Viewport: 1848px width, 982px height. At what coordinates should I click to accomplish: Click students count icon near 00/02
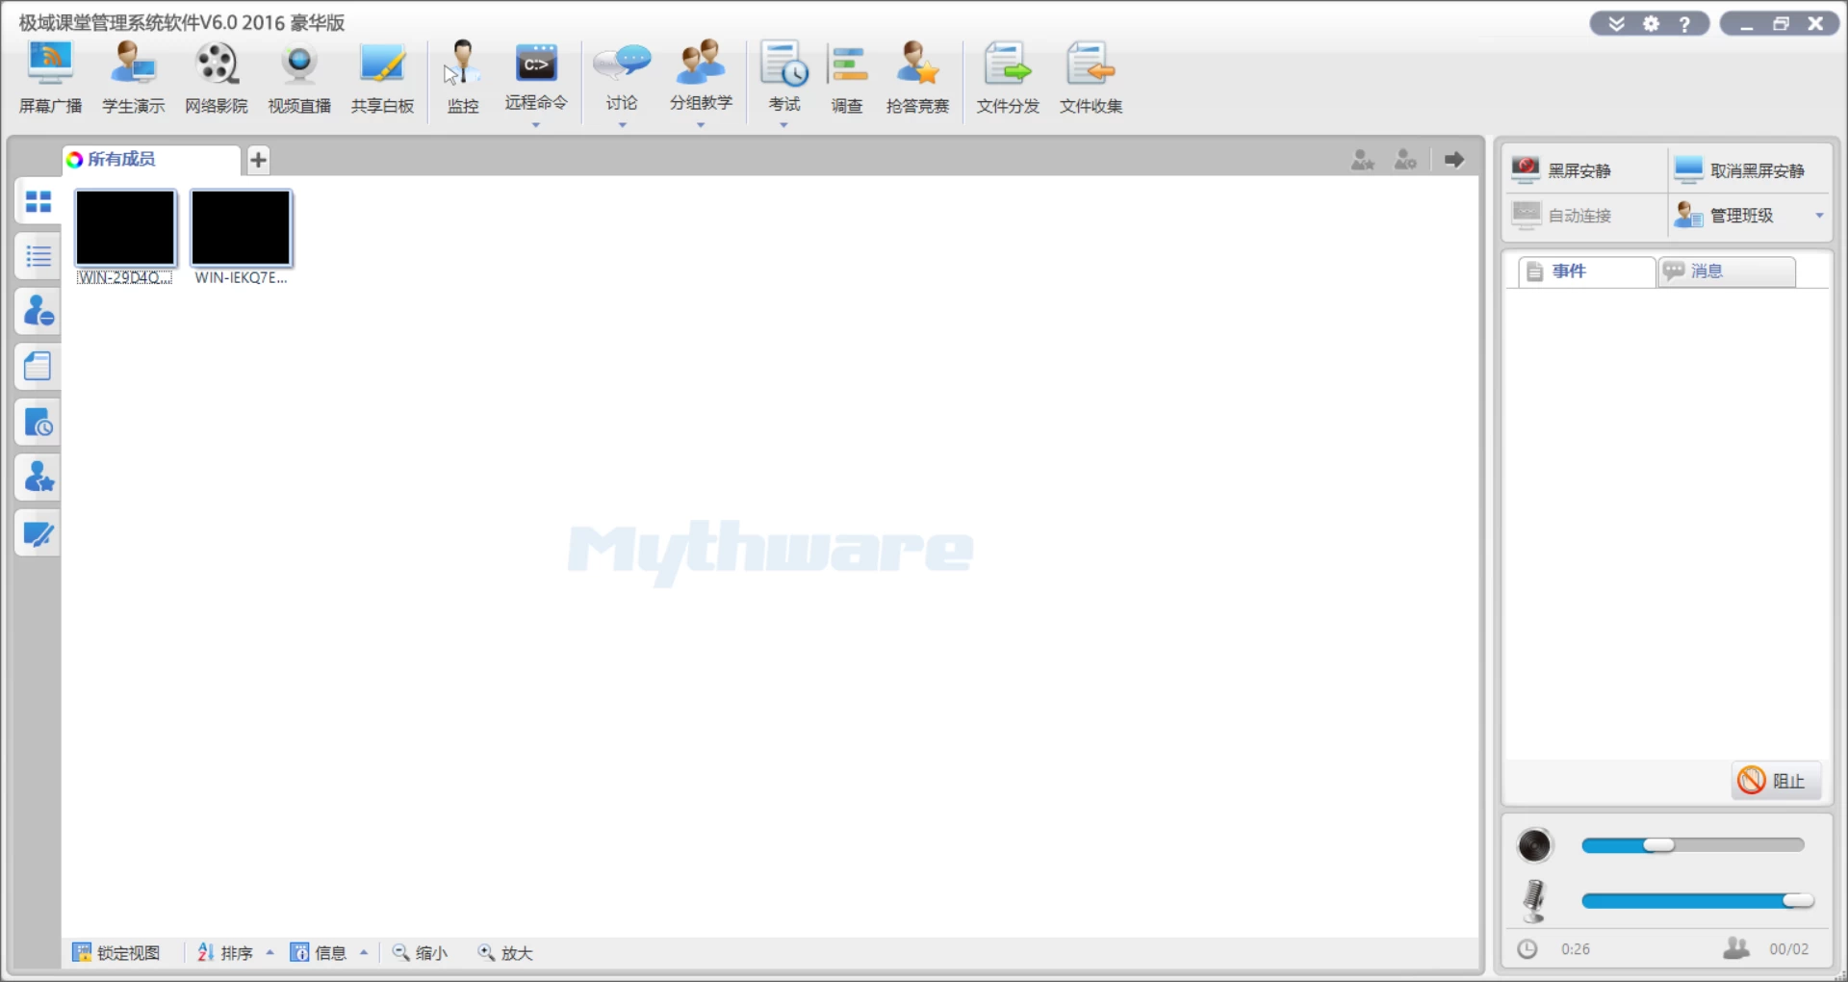pos(1736,948)
